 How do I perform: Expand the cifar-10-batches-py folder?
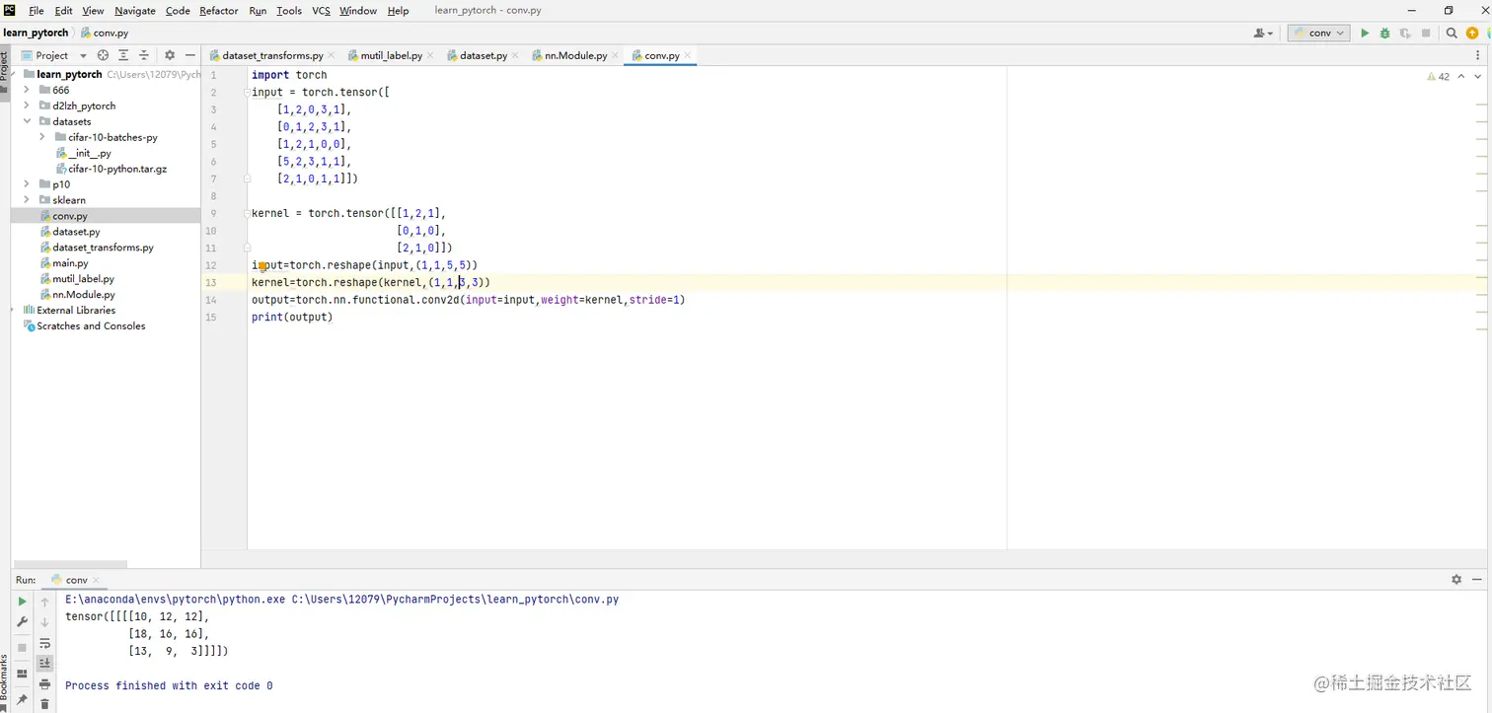coord(42,137)
